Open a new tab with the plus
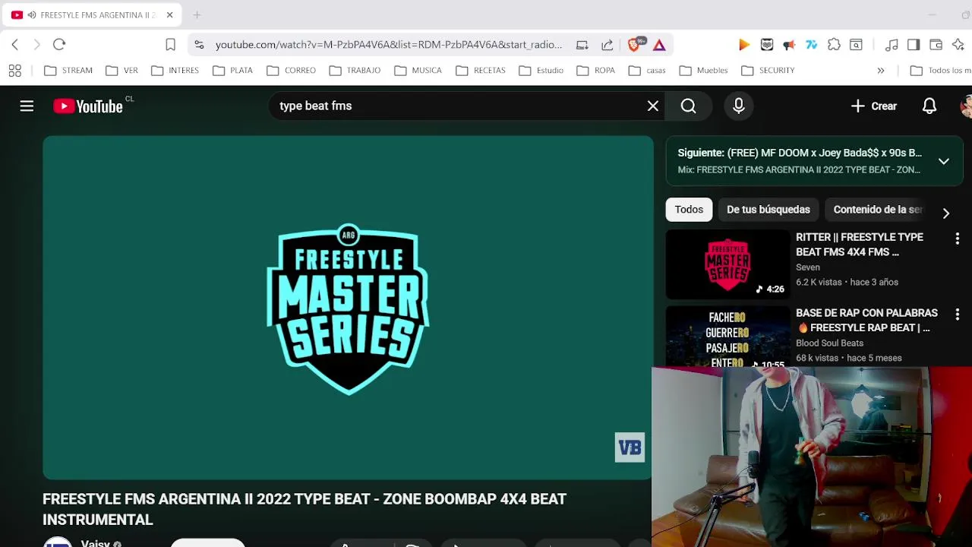 197,14
